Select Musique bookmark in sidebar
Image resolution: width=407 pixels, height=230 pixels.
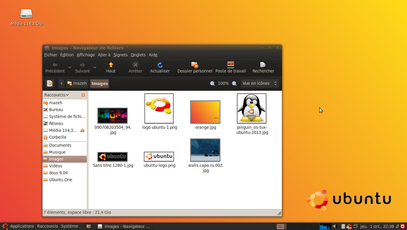click(65, 152)
